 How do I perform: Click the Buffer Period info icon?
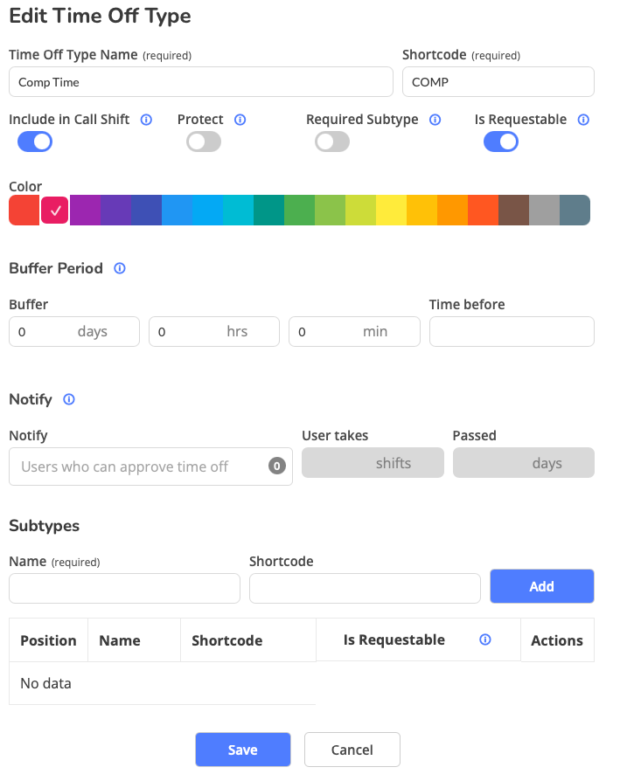[120, 268]
